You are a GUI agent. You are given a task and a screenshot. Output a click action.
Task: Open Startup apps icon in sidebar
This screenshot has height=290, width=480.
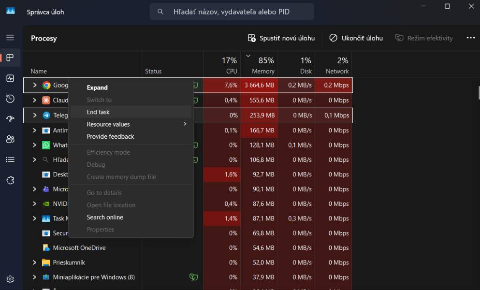(10, 119)
